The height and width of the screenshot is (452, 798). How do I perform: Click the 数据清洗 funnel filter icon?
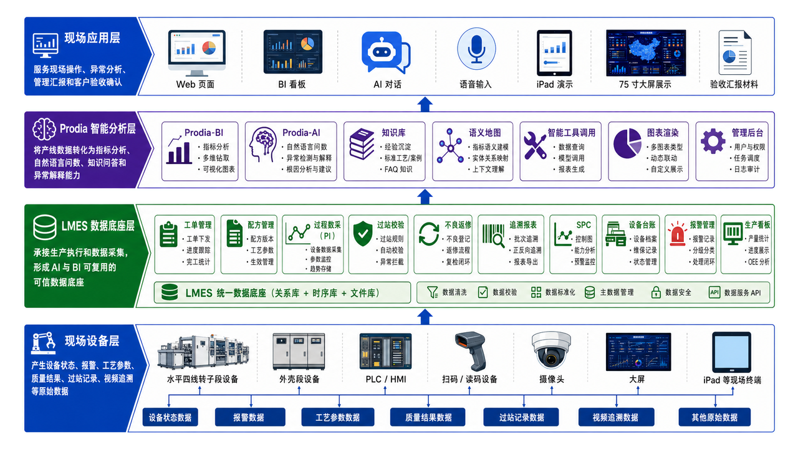point(432,292)
